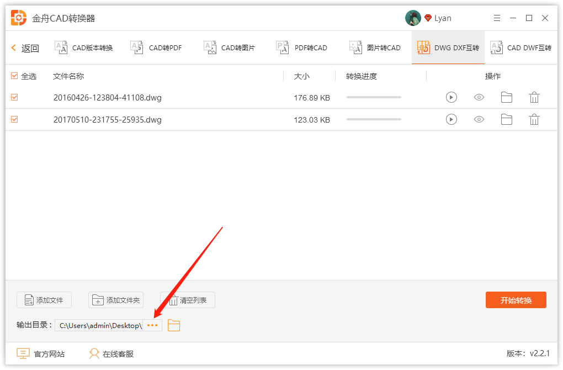Screen dimensions: 563x370
Task: Uncheck the 全选 select-all checkbox
Action: (x=14, y=76)
